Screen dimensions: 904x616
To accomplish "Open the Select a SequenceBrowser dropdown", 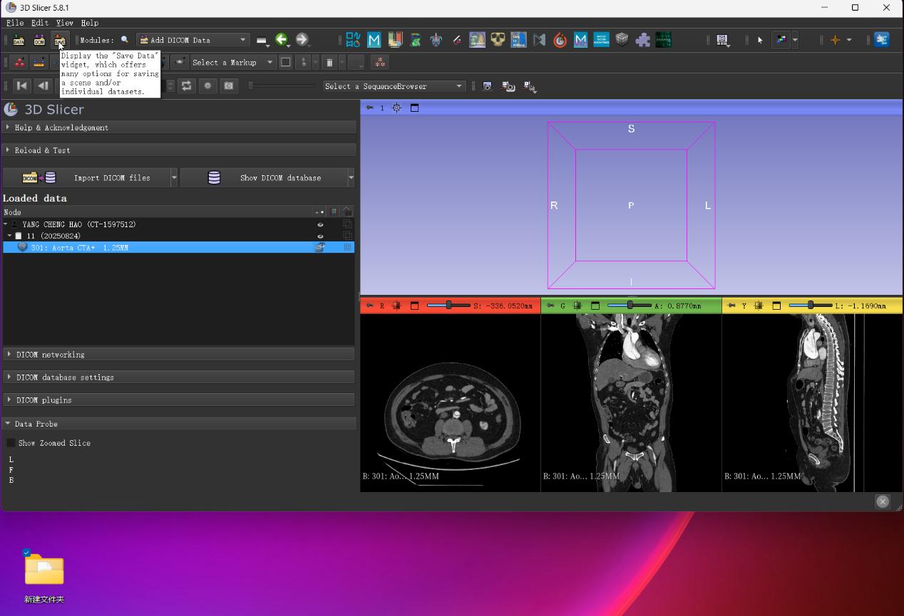I will [x=394, y=86].
